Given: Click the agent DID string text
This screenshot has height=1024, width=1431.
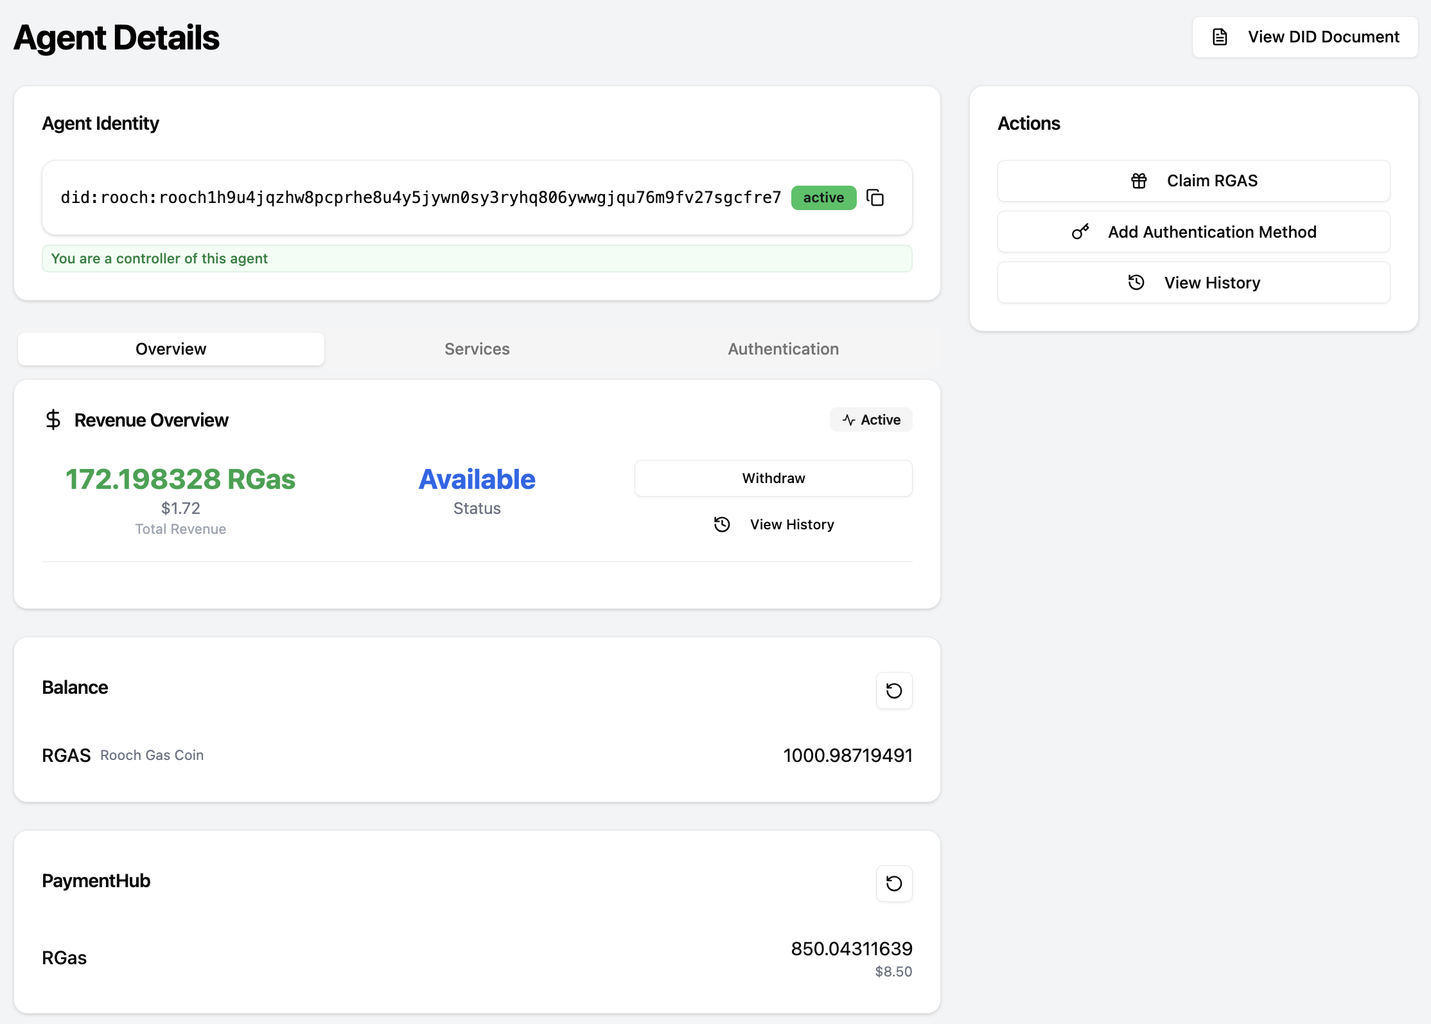Looking at the screenshot, I should pyautogui.click(x=421, y=197).
